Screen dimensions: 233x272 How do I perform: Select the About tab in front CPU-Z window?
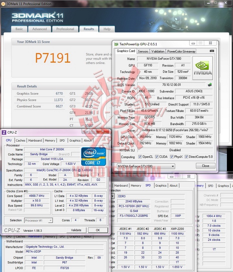point(87,140)
